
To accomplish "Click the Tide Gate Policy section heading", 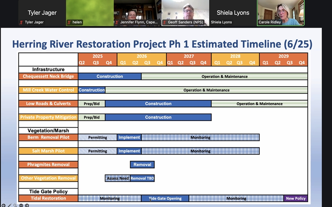I will point(48,192).
